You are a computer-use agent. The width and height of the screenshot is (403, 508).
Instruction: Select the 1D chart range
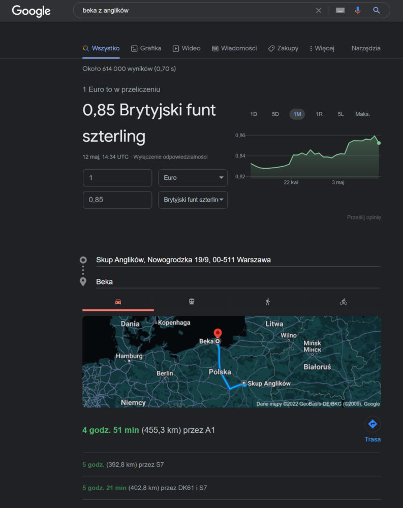click(x=254, y=114)
